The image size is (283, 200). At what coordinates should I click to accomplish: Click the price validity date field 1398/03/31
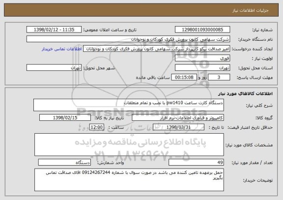(x=178, y=127)
